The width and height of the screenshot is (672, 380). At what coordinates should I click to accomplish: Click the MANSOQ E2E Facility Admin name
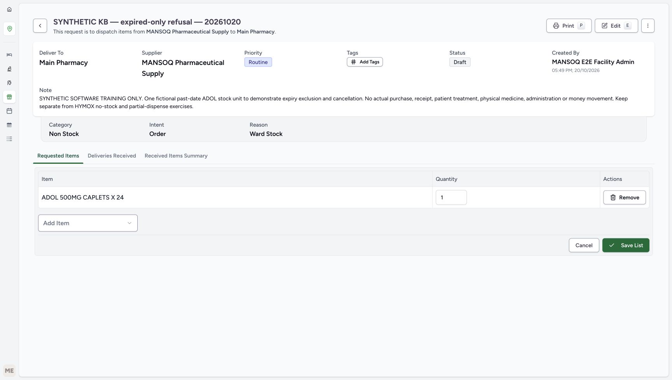coord(593,62)
